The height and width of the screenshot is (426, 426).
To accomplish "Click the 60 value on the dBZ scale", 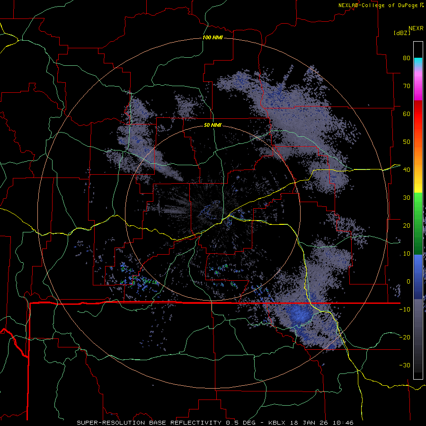I will point(407,114).
